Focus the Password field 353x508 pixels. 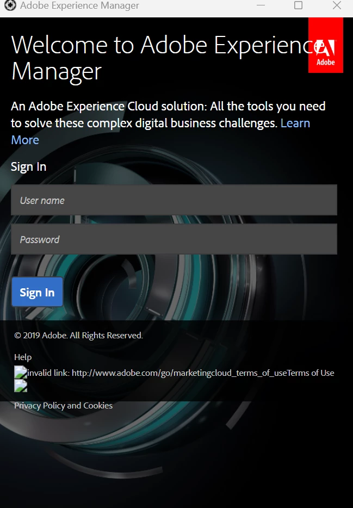pos(174,239)
